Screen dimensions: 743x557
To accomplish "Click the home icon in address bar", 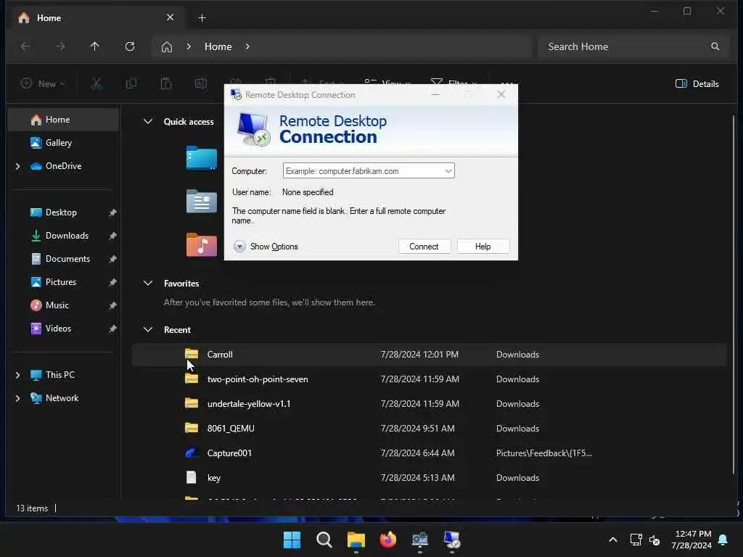I will [x=167, y=47].
